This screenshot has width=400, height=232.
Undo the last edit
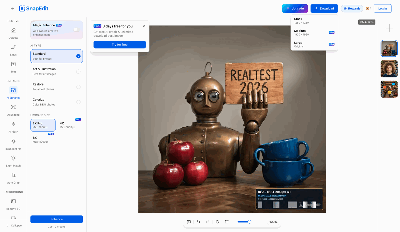[198, 222]
